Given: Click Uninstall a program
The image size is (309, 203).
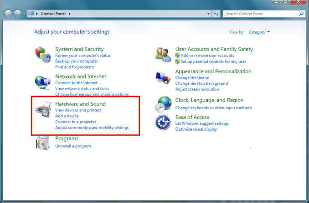Looking at the screenshot, I should click(73, 146).
